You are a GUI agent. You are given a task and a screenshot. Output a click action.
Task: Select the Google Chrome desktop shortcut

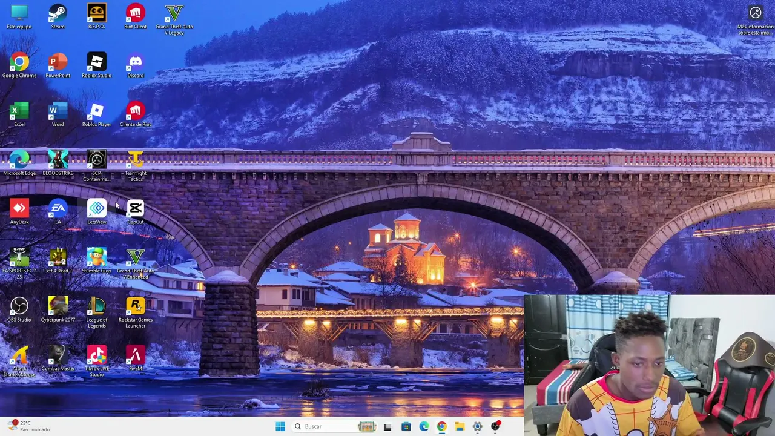point(19,65)
